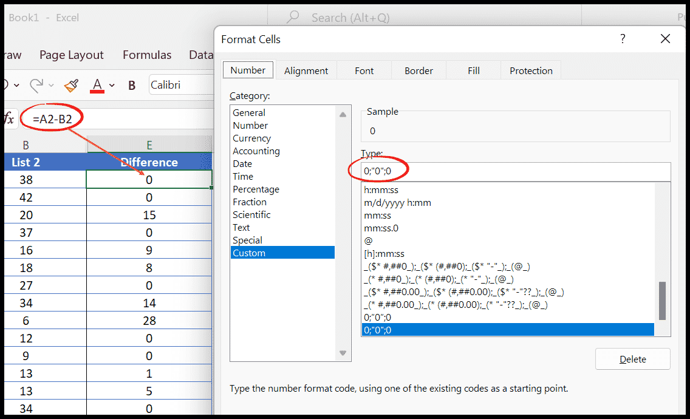Select Currency in the Category list

click(x=251, y=138)
